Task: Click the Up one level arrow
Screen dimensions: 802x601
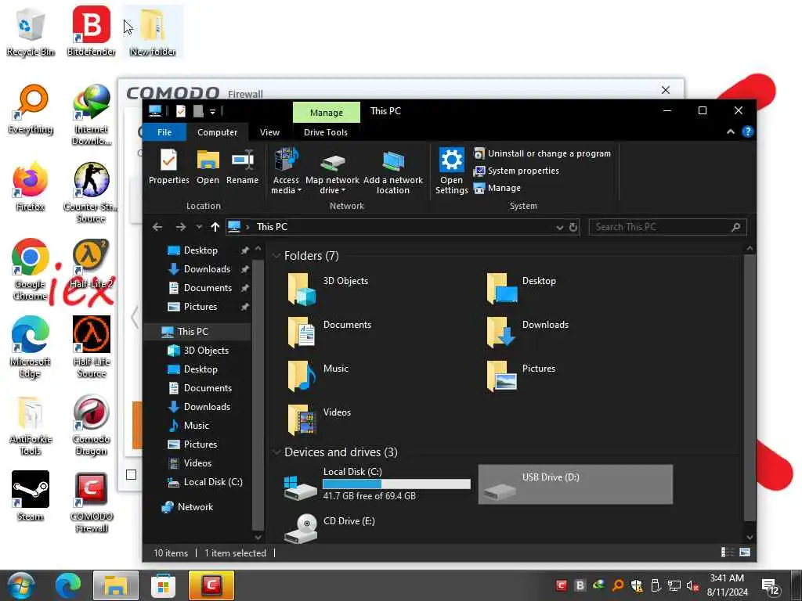Action: click(x=215, y=227)
